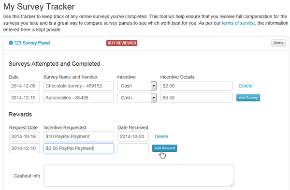Grab the Cashout Info textarea resize handle
Image resolution: width=290 pixels, height=190 pixels.
coord(232,185)
